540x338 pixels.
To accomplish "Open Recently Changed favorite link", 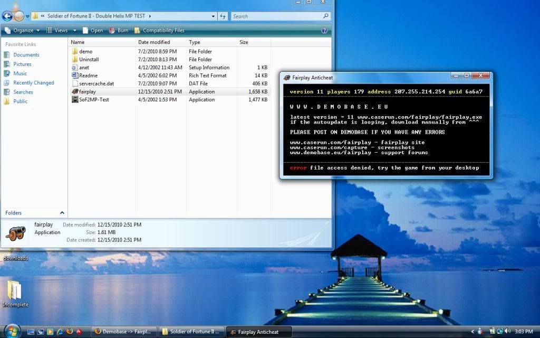I will pos(29,83).
